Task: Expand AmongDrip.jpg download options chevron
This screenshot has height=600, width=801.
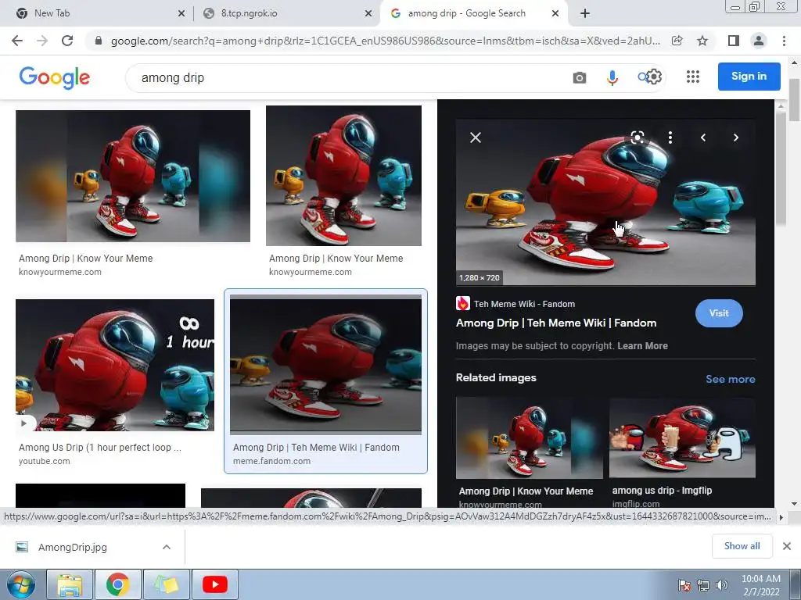Action: 167,547
